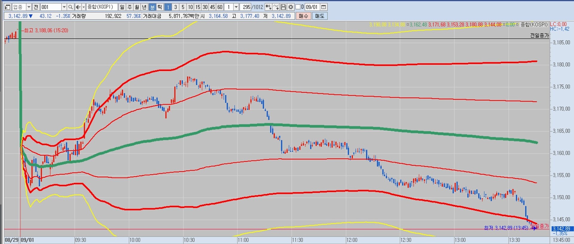
Task: Expand the 업종 category dropdown
Action: 29,7
